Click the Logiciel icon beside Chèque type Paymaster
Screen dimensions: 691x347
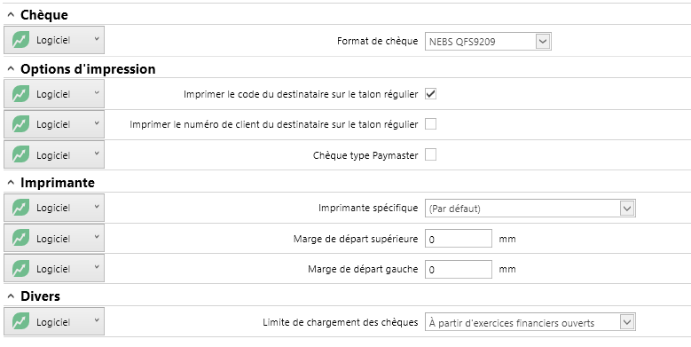[20, 154]
